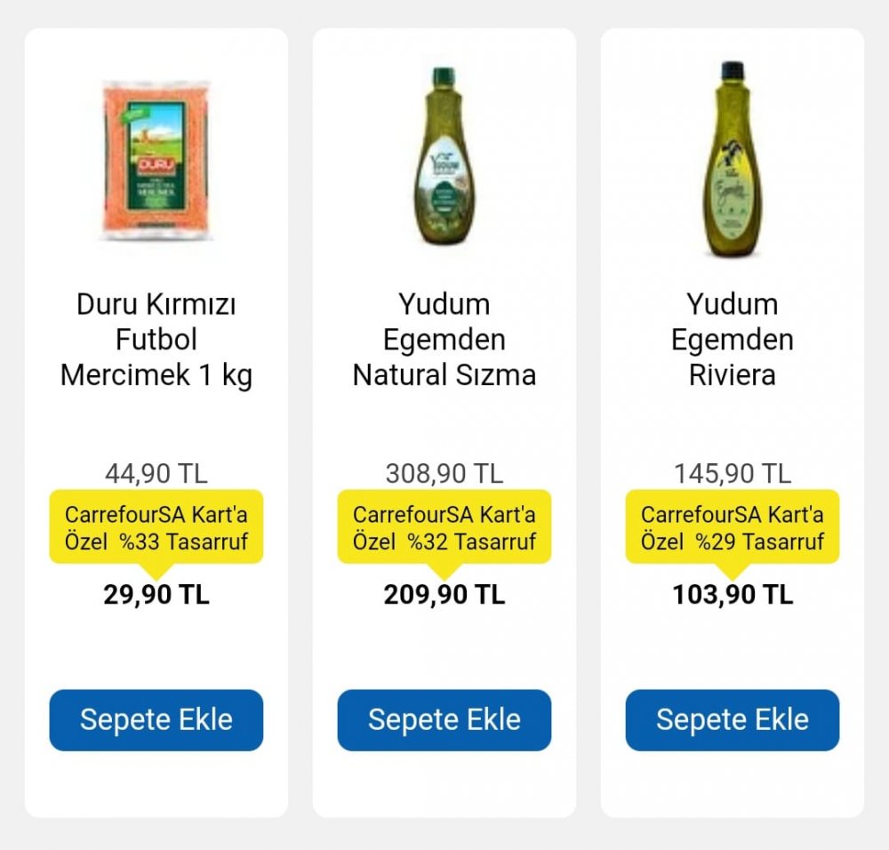
Task: Open the Yudum Natural Sızma bottle image
Action: 444,156
